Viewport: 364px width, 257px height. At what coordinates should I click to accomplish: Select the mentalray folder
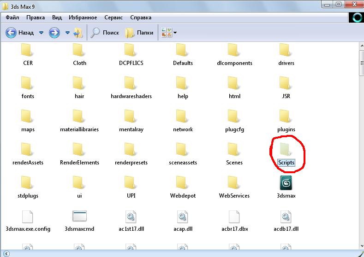pos(131,121)
